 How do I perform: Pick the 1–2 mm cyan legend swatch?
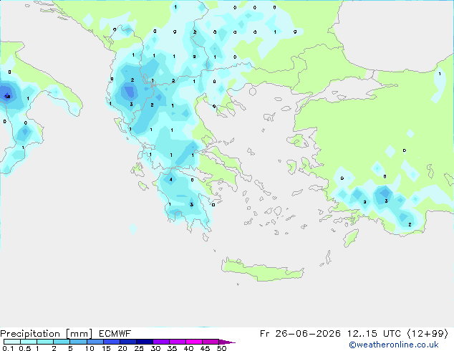(45, 342)
